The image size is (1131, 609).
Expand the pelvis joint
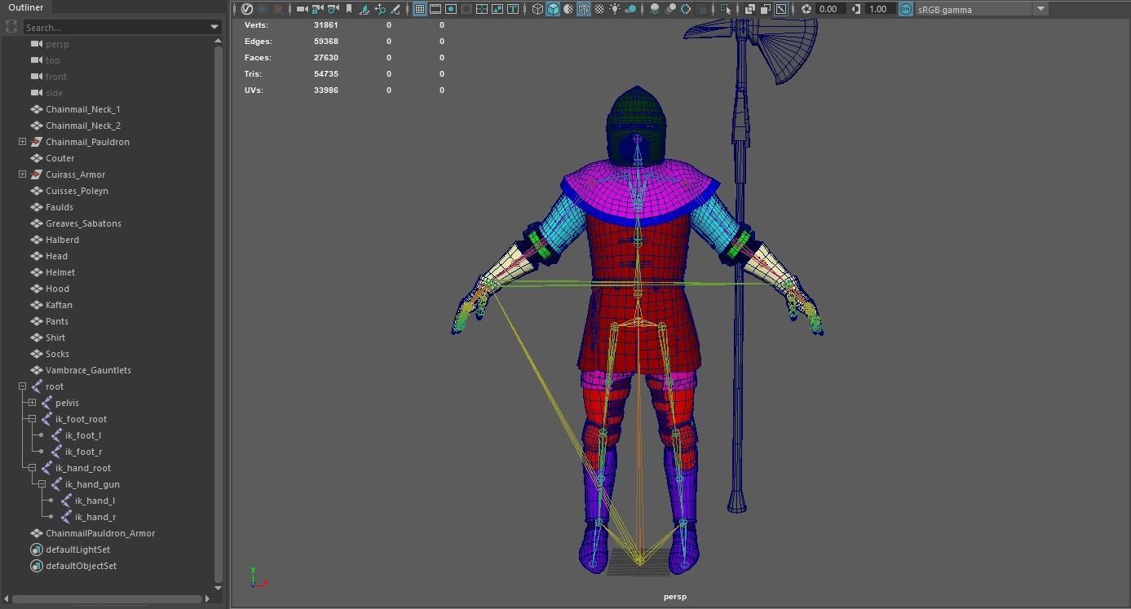click(x=32, y=403)
